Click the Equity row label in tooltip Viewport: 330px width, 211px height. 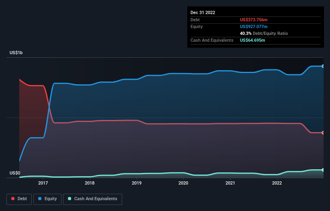(197, 26)
